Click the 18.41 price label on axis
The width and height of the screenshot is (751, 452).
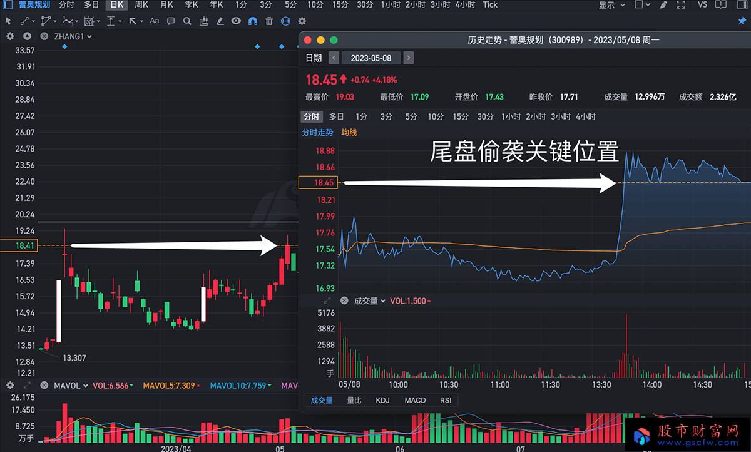[x=19, y=246]
